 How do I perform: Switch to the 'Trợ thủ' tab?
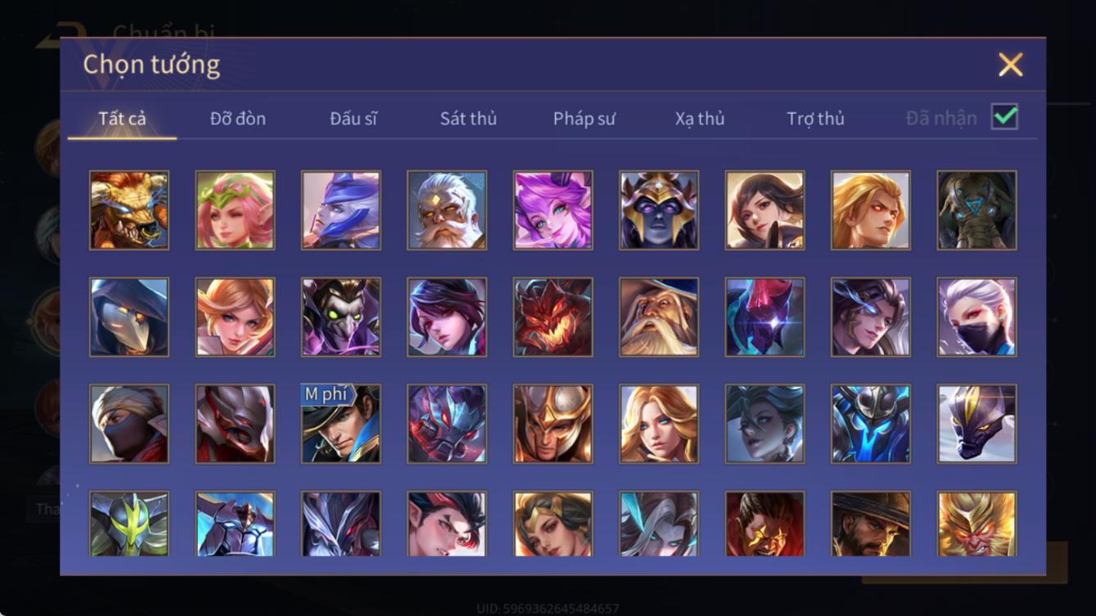815,119
